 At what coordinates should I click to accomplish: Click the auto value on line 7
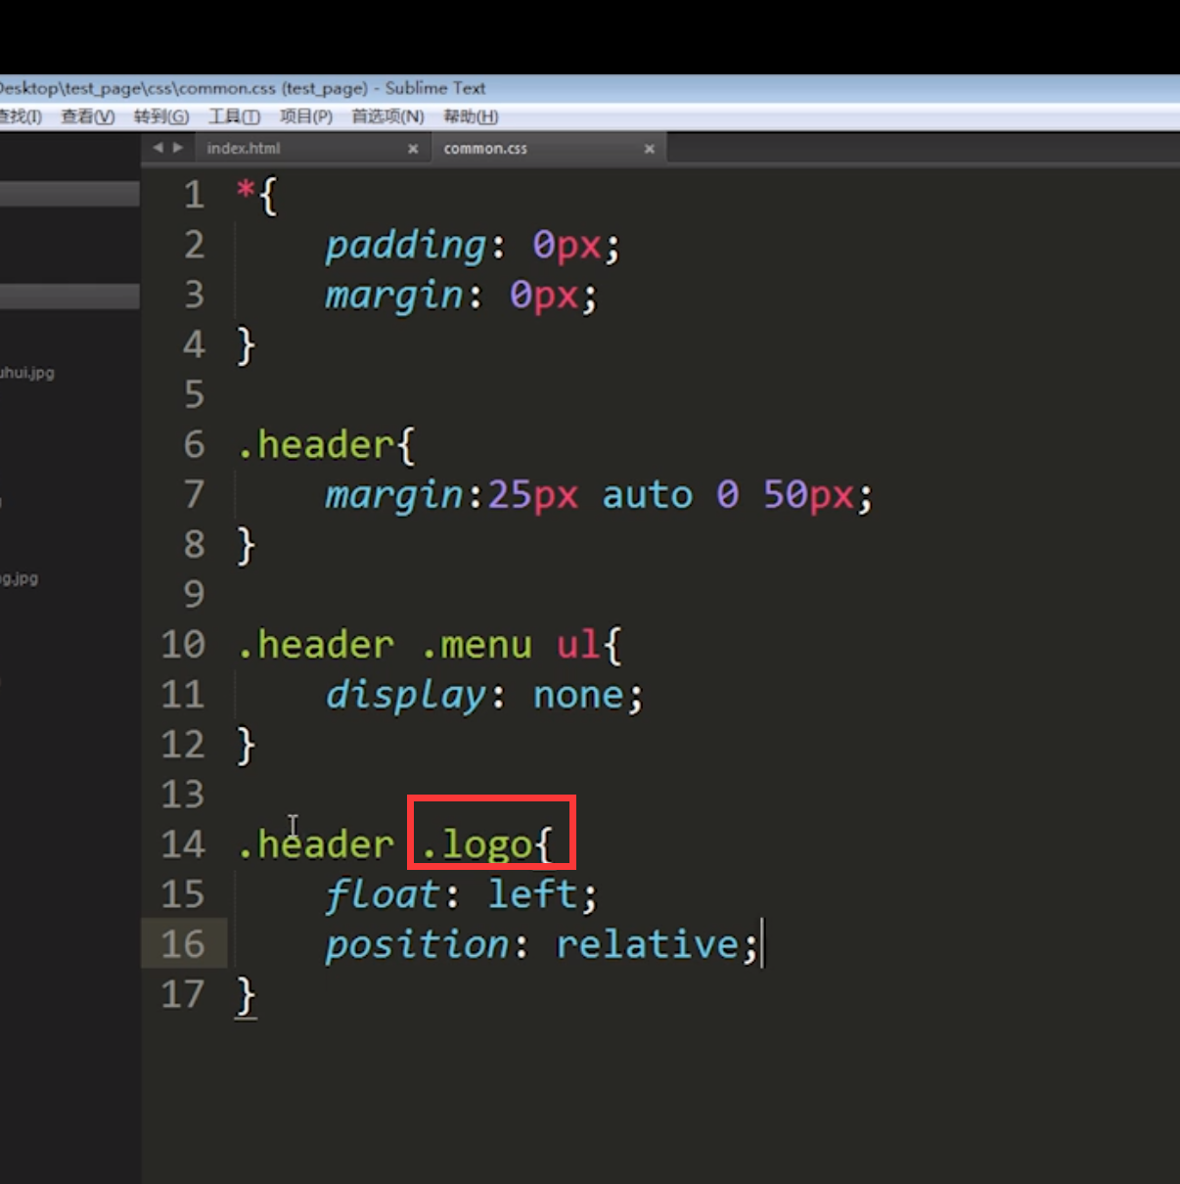(x=647, y=495)
